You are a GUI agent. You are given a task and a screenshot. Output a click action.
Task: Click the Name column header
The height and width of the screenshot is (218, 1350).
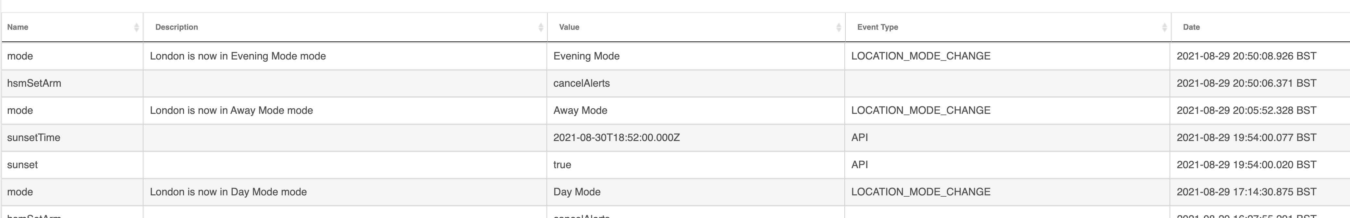pos(72,27)
